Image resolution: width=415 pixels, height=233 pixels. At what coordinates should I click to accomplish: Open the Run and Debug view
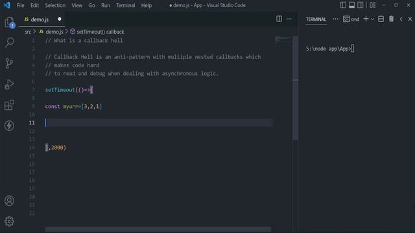click(9, 84)
